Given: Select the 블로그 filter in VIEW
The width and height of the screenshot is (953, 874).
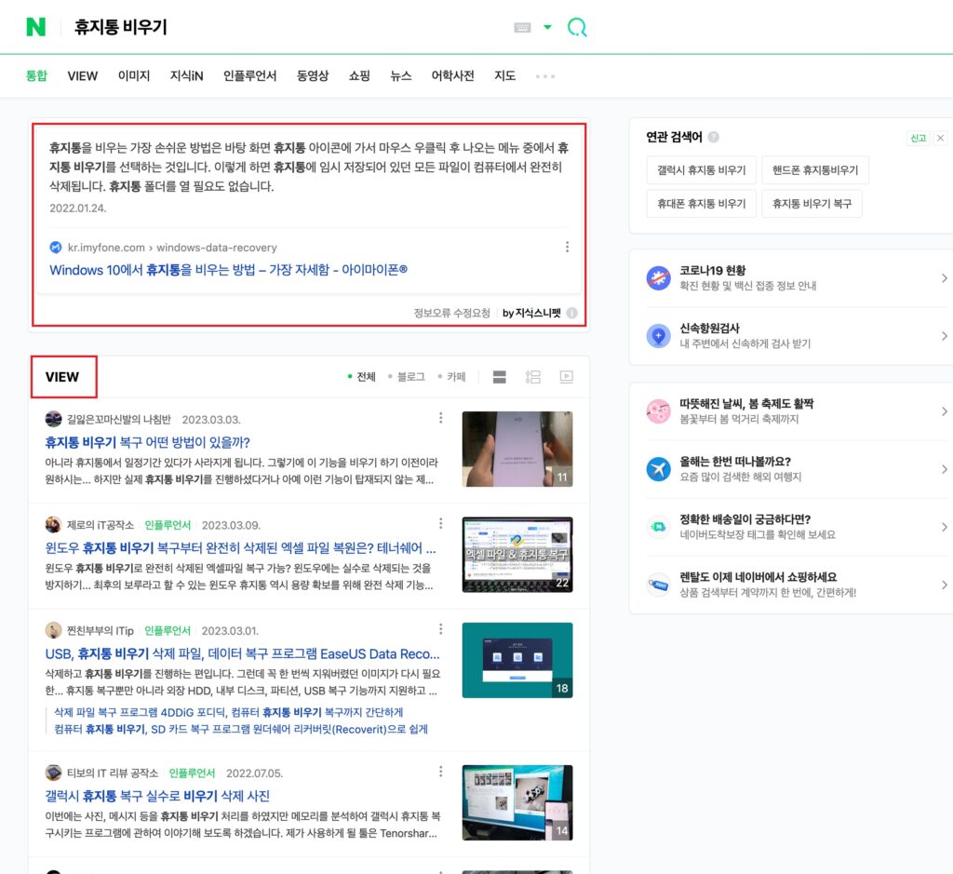Looking at the screenshot, I should [407, 377].
